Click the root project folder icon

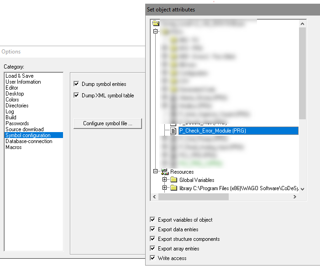click(156, 23)
